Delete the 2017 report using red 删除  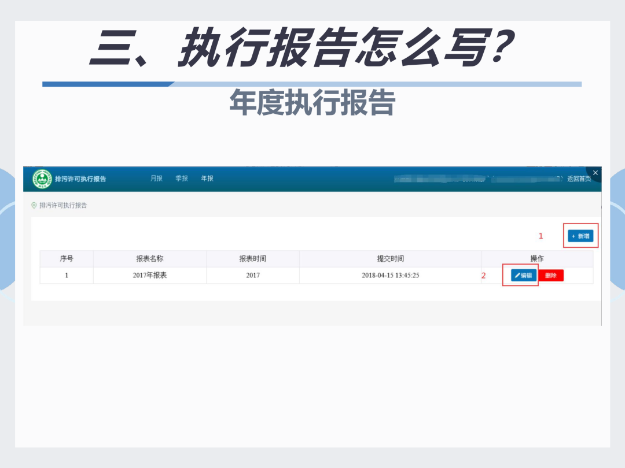click(x=551, y=276)
